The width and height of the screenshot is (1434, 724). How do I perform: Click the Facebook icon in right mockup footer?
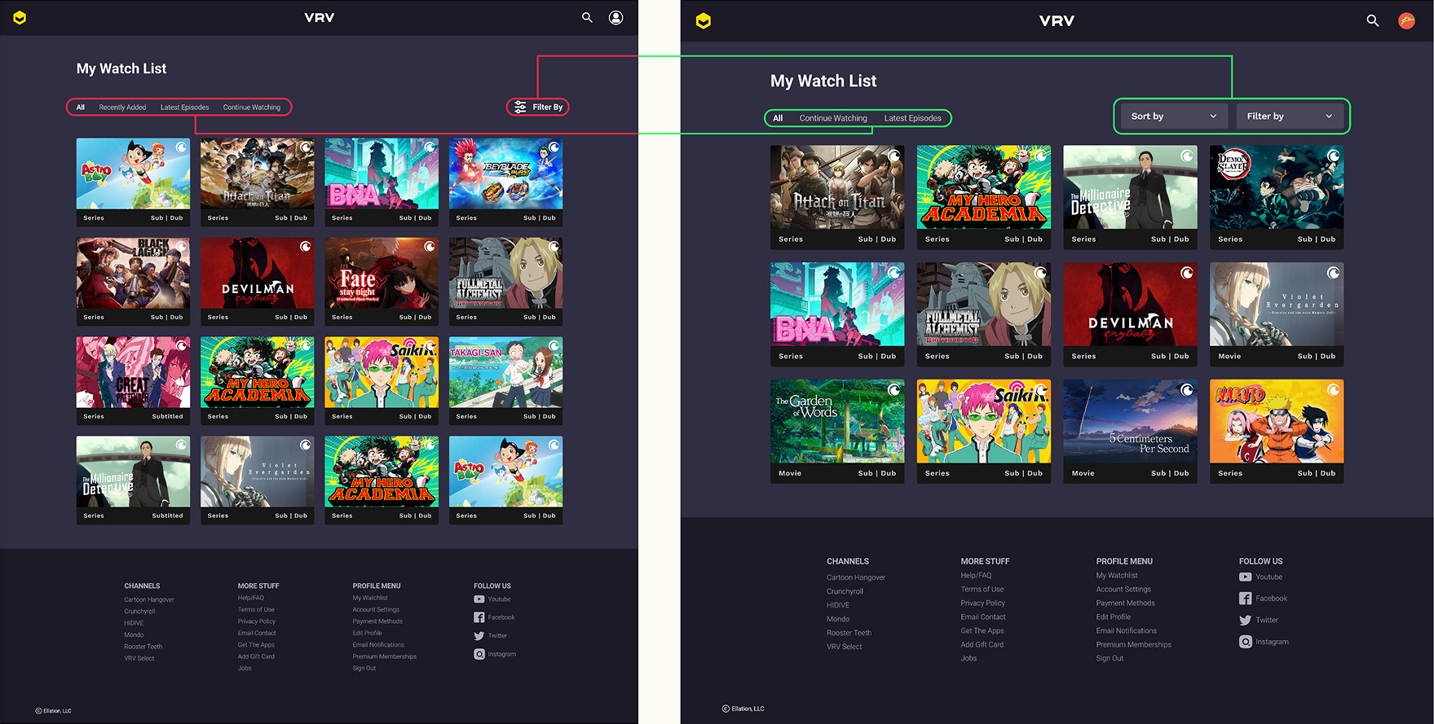click(x=1246, y=599)
